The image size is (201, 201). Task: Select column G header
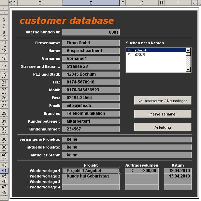(x=142, y=3)
